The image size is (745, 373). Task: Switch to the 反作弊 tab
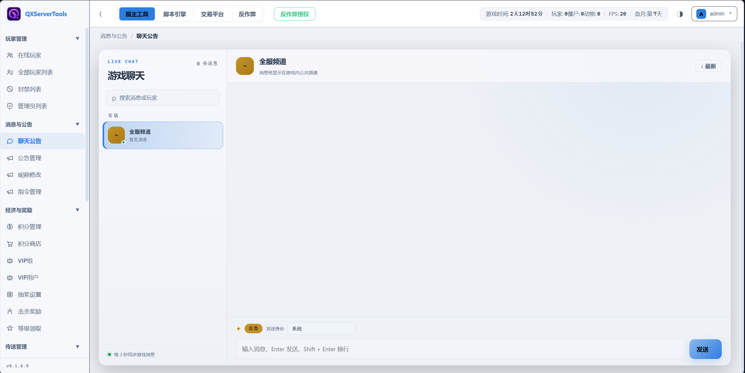pos(247,14)
